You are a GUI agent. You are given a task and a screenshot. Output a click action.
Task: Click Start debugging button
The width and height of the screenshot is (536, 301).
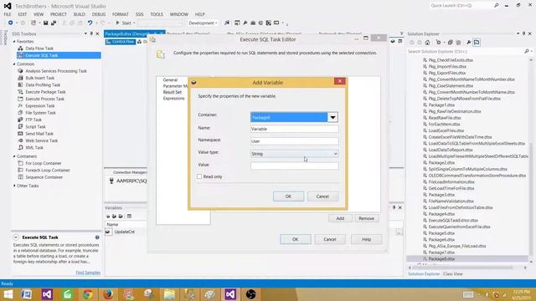[x=124, y=23]
